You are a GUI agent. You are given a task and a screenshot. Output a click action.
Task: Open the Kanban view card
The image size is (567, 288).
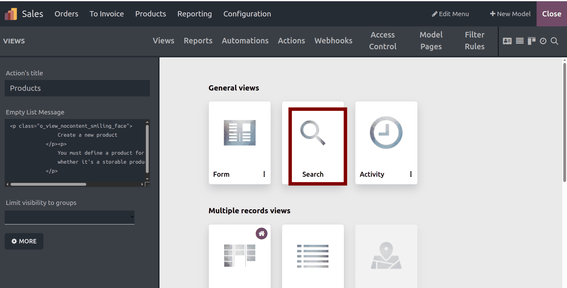pos(240,256)
